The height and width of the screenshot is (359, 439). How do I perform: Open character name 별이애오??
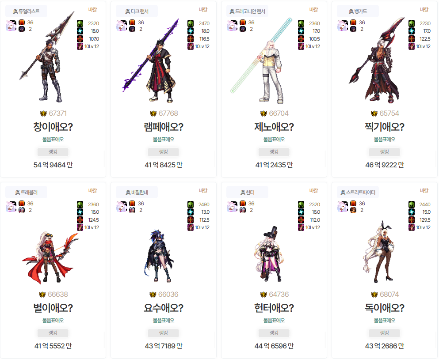(53, 308)
